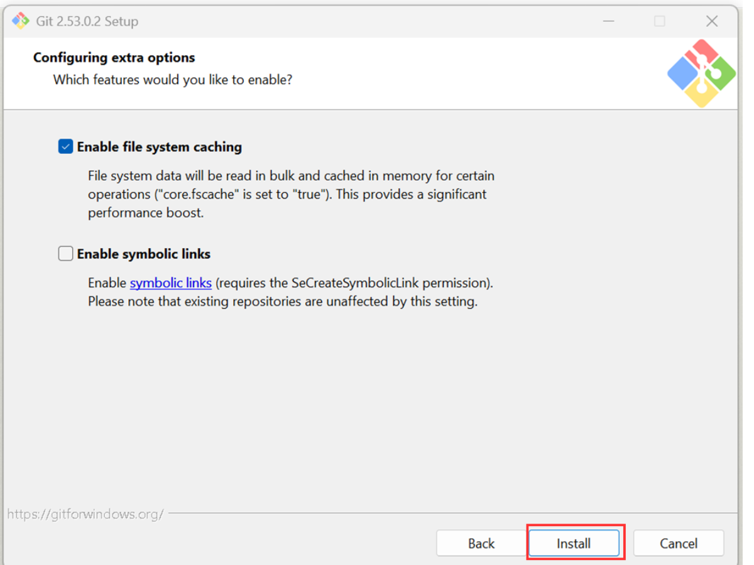
Task: Close the Git Setup window
Action: click(711, 21)
